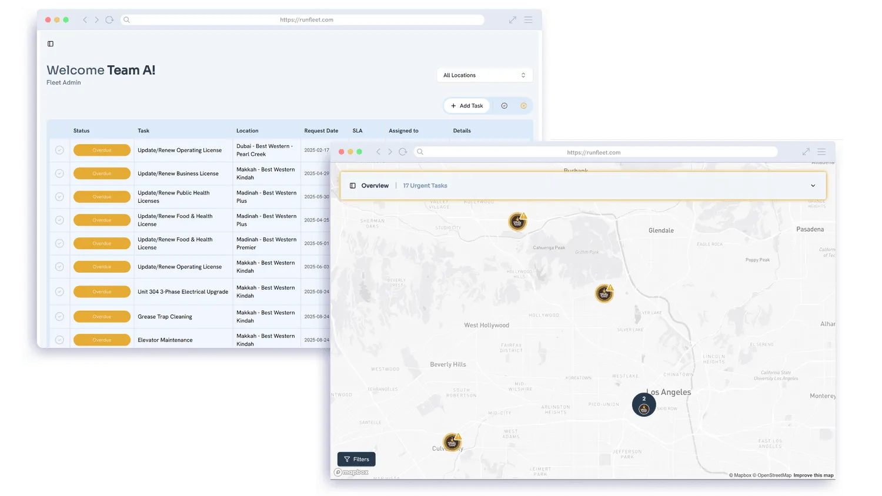Check the Madinah Plus Food & Health License circle

[x=59, y=220]
